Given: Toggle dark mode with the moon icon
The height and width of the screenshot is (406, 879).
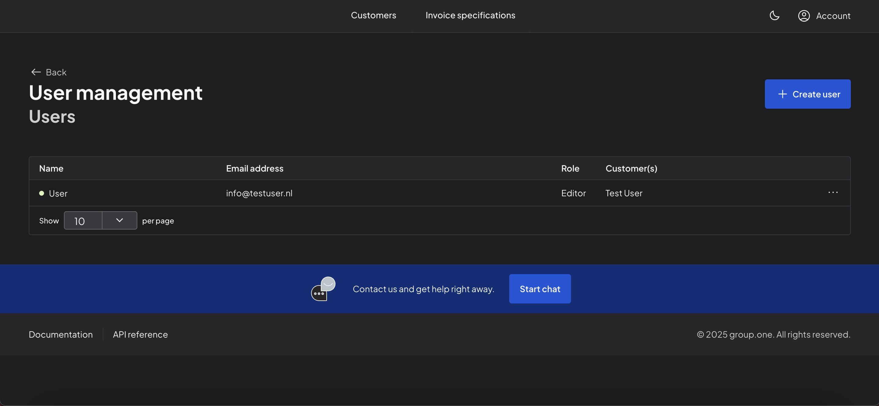Looking at the screenshot, I should (774, 16).
